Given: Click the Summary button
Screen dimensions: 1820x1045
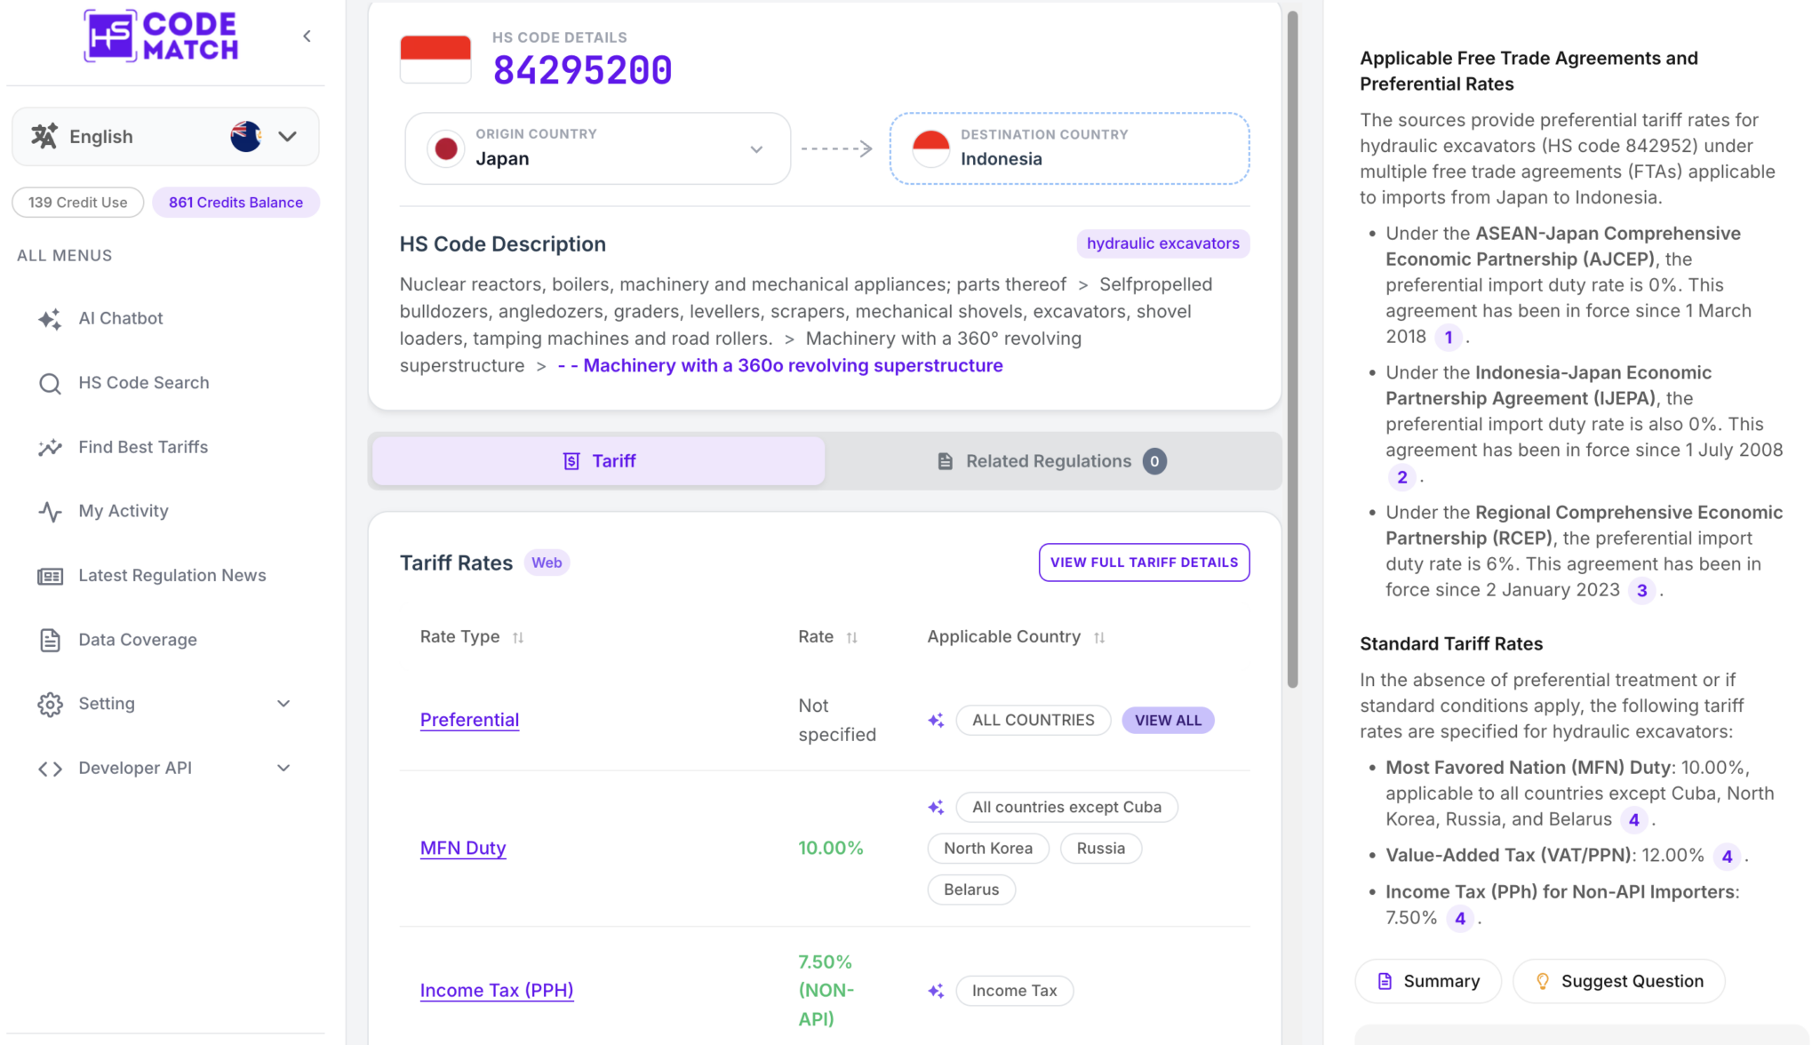Looking at the screenshot, I should 1428,982.
